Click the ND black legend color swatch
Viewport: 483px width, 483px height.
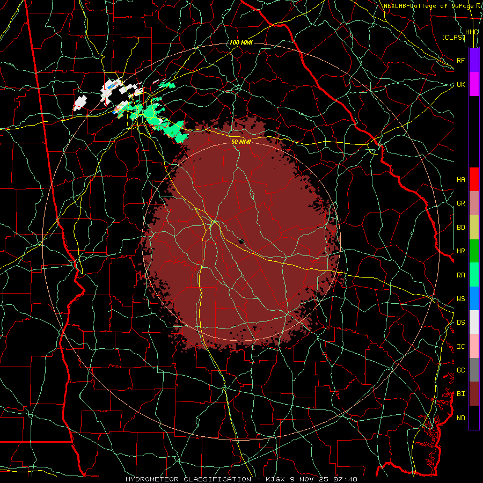coord(474,418)
